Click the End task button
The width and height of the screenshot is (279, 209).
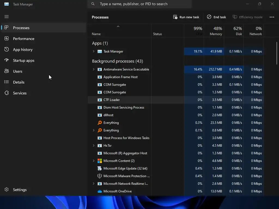[x=216, y=17]
